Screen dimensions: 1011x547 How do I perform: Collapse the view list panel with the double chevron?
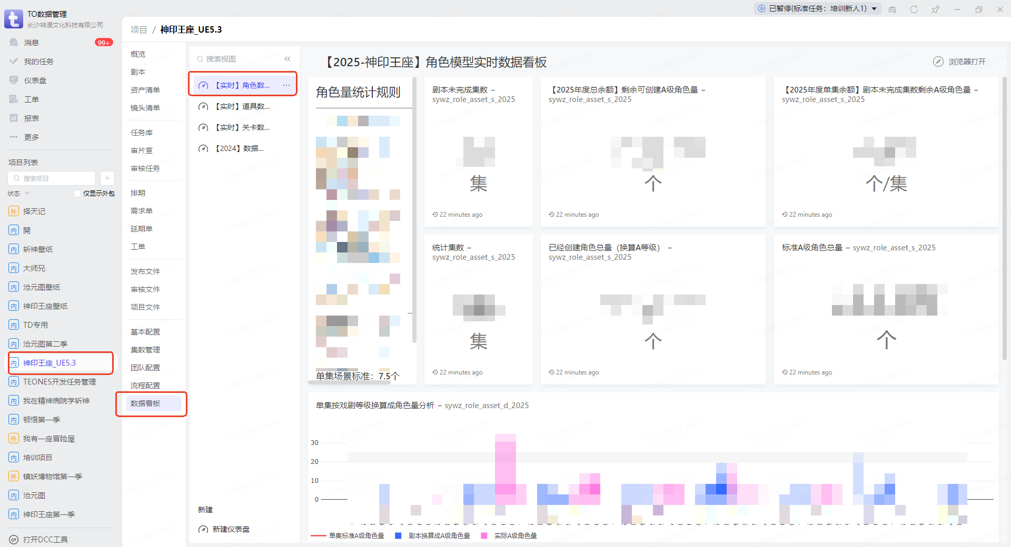pos(288,59)
